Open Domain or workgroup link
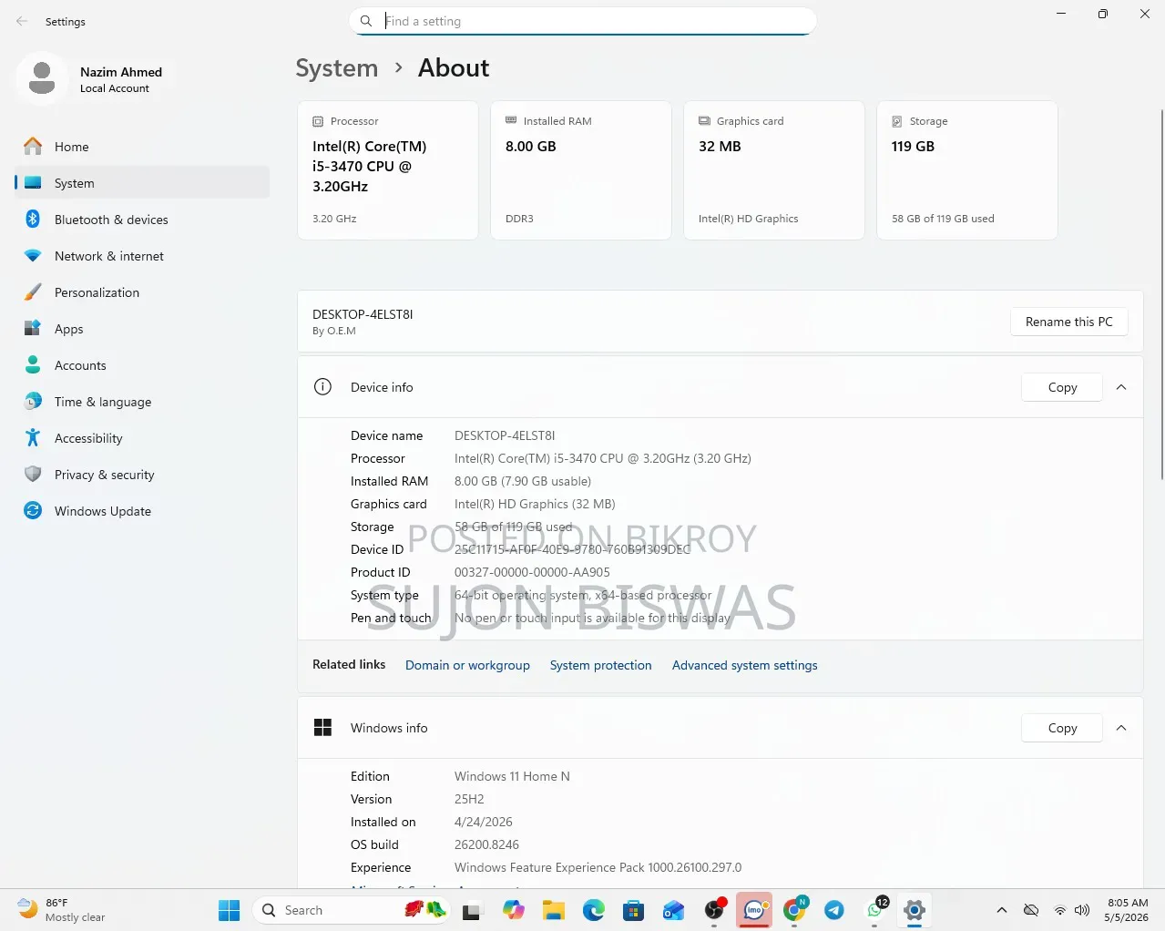Screen dimensions: 1165x931 pos(467,665)
